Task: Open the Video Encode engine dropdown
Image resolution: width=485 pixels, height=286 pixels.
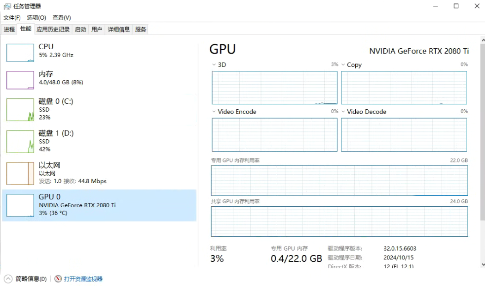Action: [214, 112]
